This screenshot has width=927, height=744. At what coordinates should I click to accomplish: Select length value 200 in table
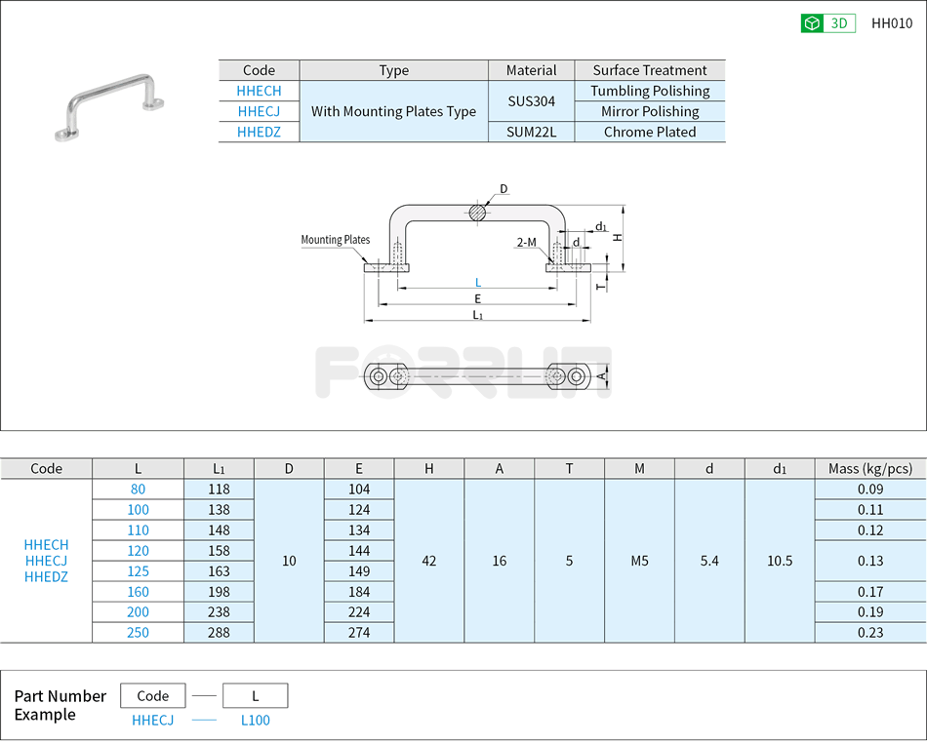(138, 611)
